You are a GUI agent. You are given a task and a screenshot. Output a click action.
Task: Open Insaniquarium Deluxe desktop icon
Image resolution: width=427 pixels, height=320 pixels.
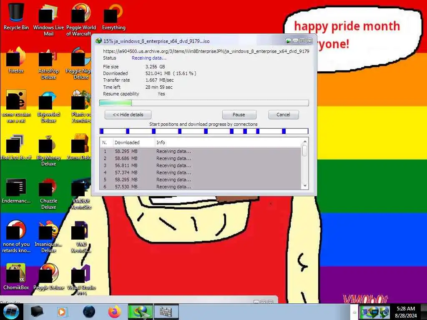point(48,236)
